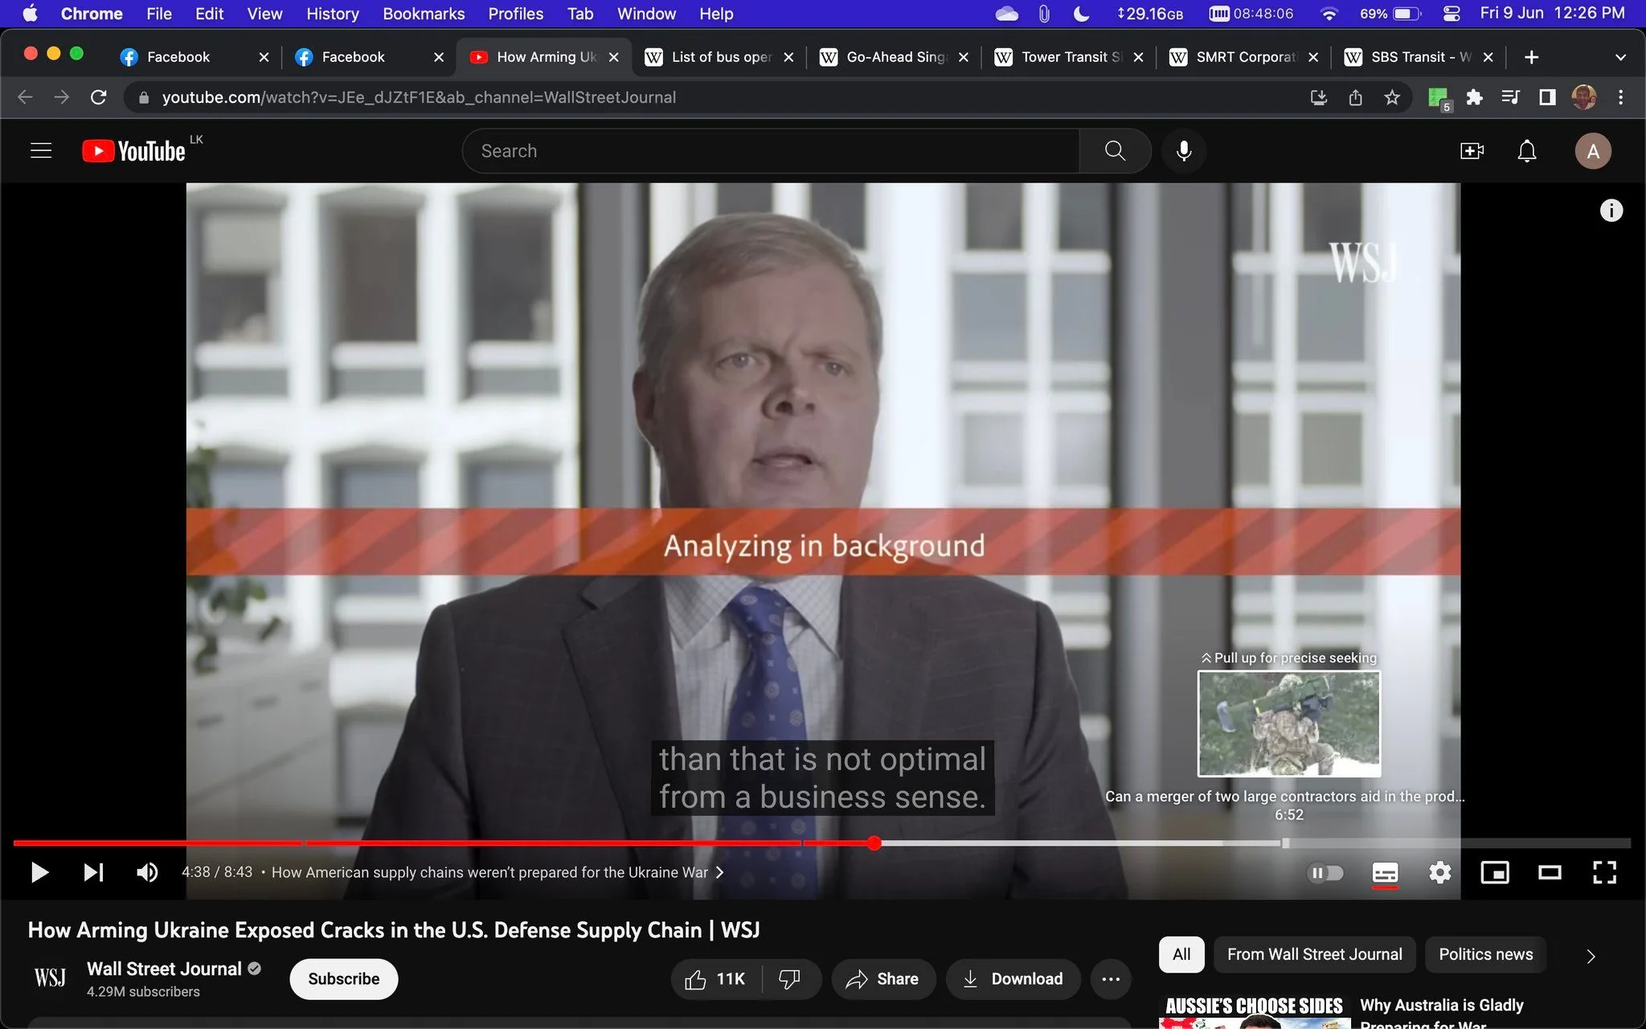Open a new tab with the plus button
The height and width of the screenshot is (1029, 1646).
1531,57
